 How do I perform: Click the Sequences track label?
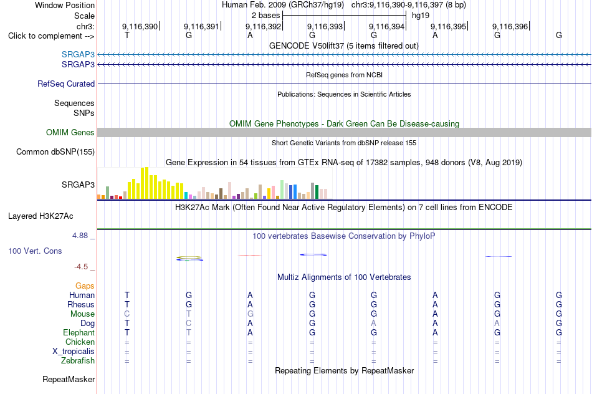pos(74,103)
